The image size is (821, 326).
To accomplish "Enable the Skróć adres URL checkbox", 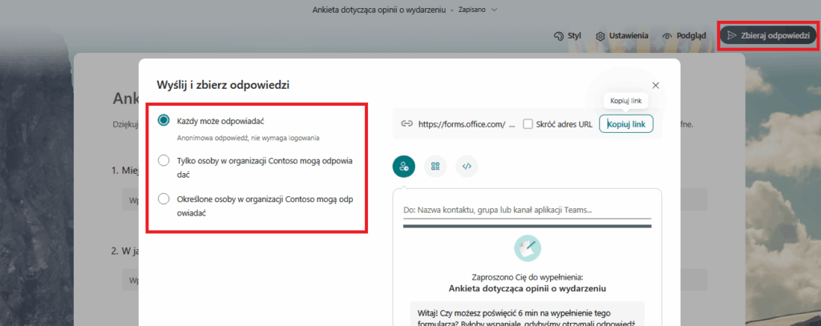I will pyautogui.click(x=528, y=124).
